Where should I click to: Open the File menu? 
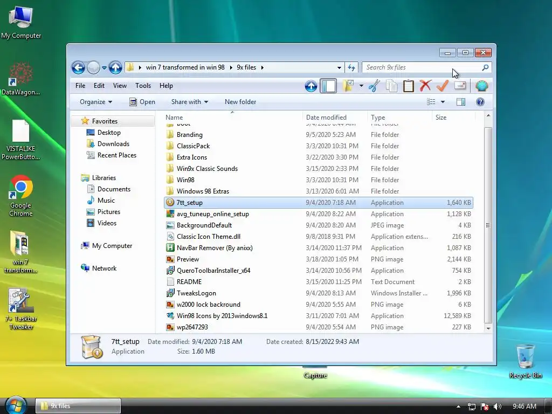[x=80, y=86]
